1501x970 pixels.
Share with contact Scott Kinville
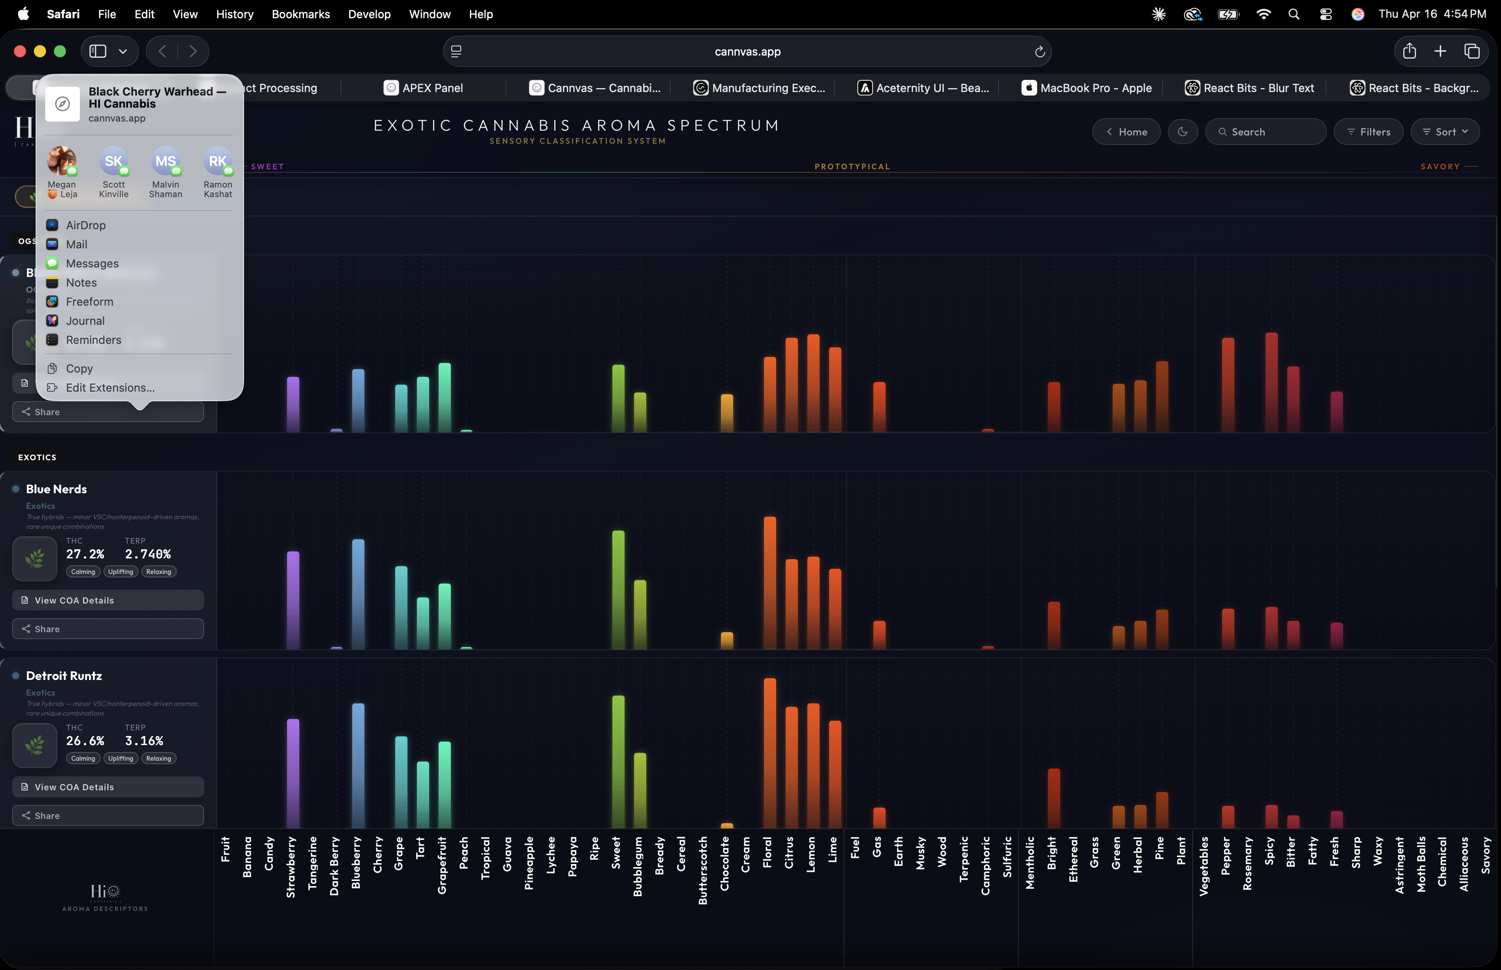(113, 161)
